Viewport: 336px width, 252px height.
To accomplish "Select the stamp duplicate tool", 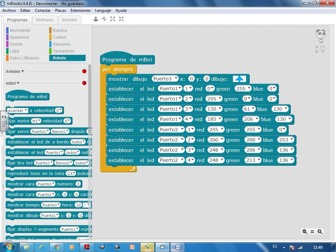I will (96, 19).
